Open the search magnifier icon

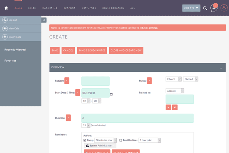tap(205, 8)
